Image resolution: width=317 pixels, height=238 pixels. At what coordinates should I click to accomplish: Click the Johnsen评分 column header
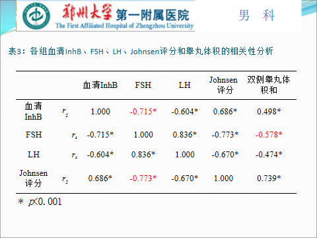[223, 85]
